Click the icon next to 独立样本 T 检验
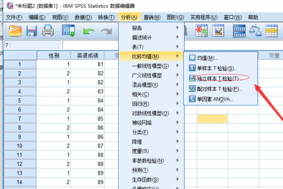This screenshot has height=189, width=283. (192, 79)
